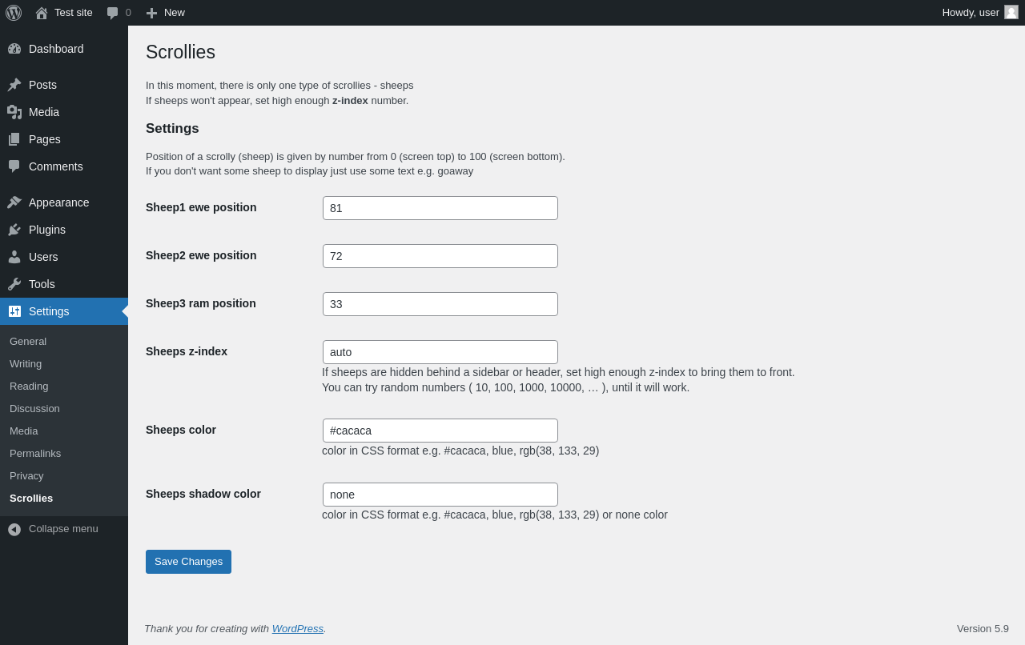This screenshot has width=1025, height=645.
Task: Click the comments bubble icon in the top bar
Action: click(113, 13)
